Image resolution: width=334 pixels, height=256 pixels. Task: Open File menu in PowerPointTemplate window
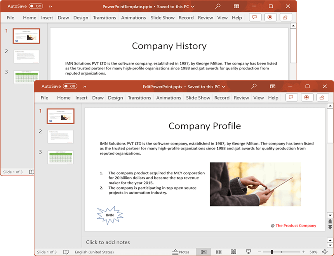click(10, 18)
